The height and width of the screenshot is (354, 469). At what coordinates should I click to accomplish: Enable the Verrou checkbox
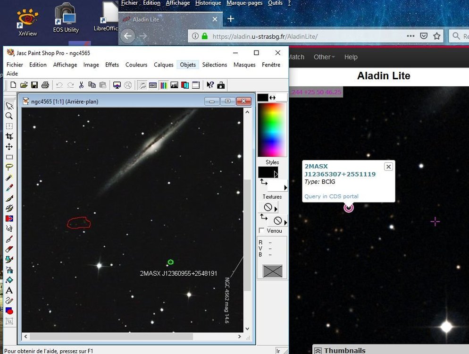[261, 231]
